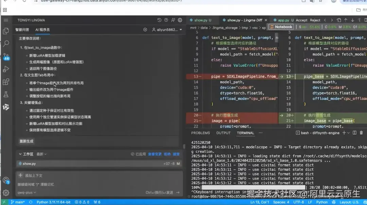Add a new terminal with plus icon
Image resolution: width=367 pixels, height=205 pixels.
tap(344, 133)
